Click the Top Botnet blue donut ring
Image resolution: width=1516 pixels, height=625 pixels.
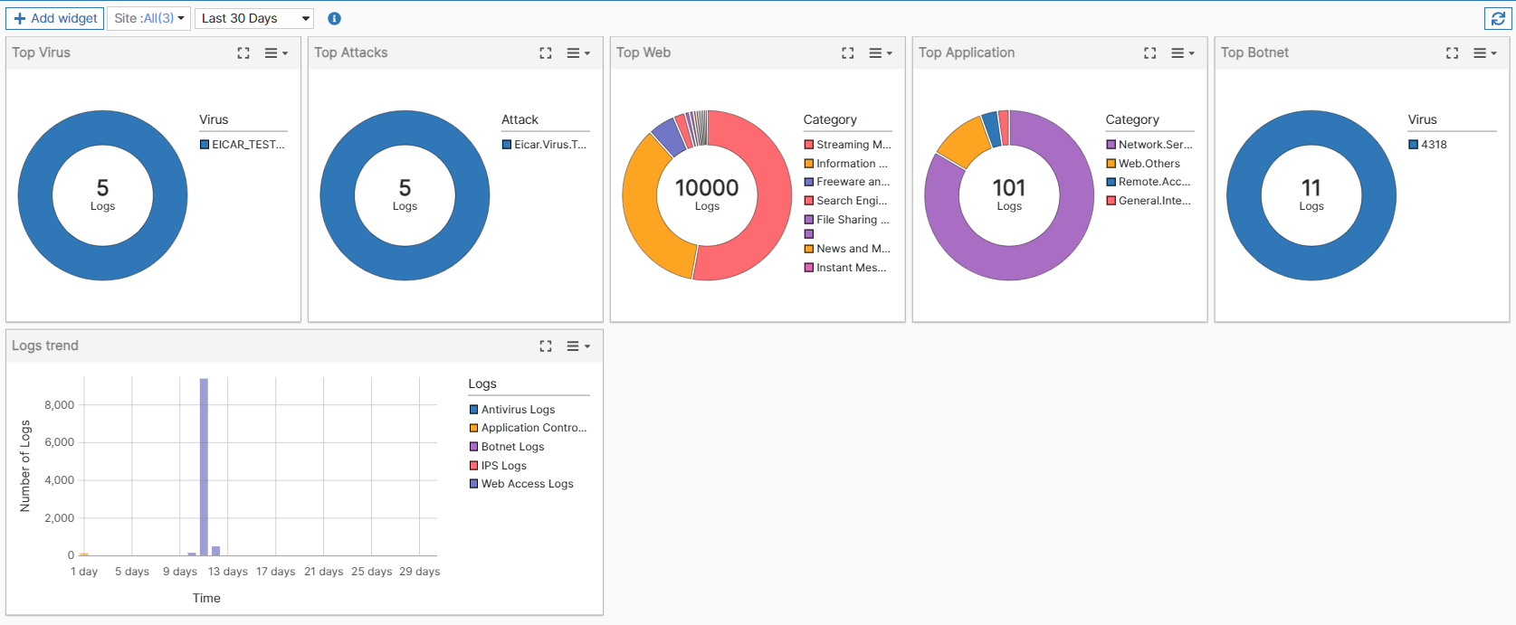click(x=1244, y=195)
